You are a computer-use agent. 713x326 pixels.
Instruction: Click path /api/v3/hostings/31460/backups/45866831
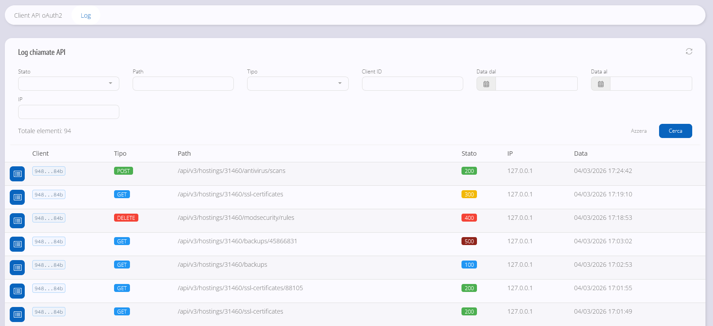click(237, 241)
